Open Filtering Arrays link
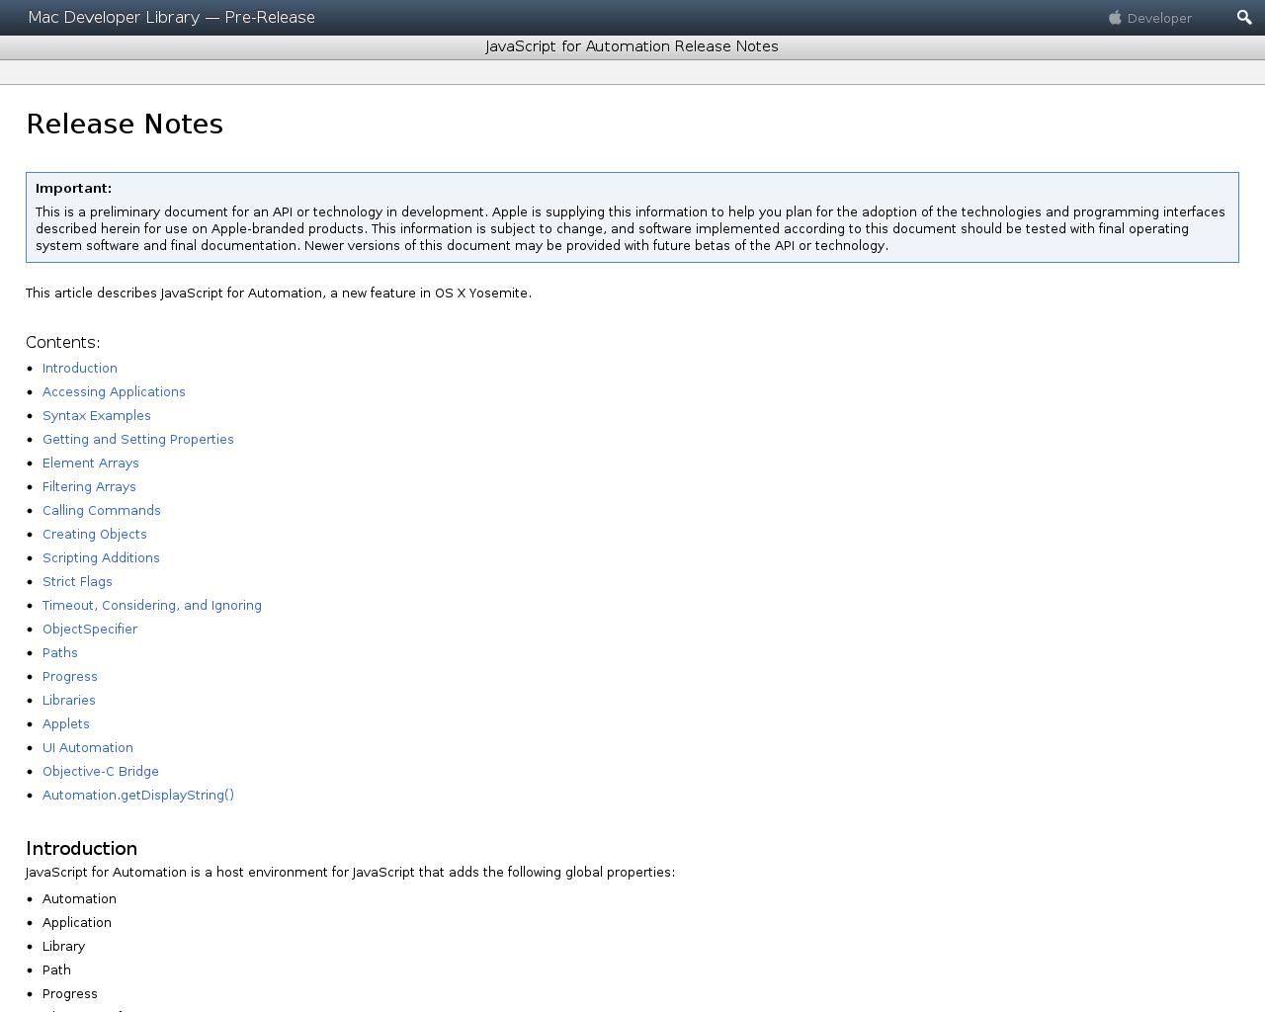Viewport: 1265px width, 1012px height. tap(89, 486)
